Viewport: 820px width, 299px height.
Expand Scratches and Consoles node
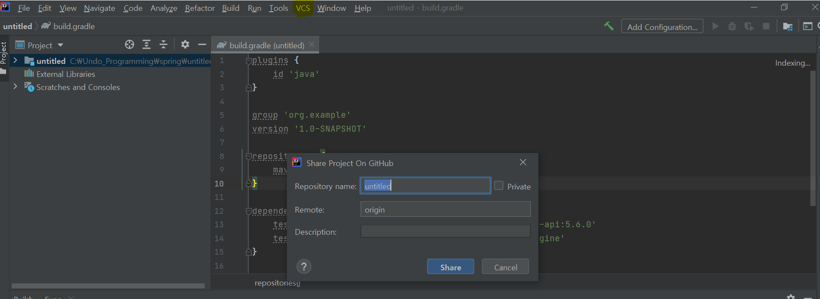click(x=15, y=86)
